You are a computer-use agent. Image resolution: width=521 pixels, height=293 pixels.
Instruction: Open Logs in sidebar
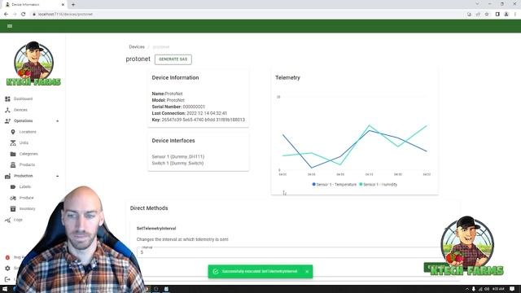click(x=18, y=220)
